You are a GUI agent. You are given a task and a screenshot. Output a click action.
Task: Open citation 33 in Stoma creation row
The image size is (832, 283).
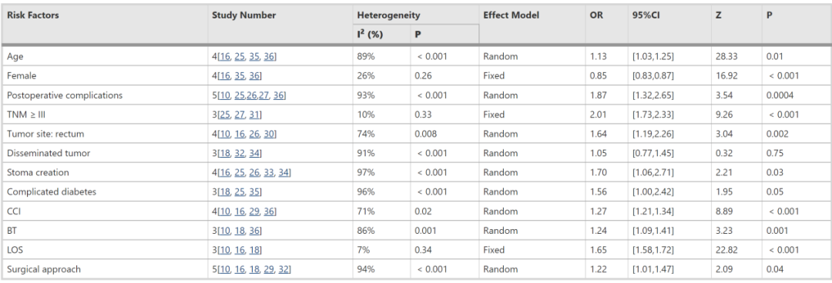269,173
